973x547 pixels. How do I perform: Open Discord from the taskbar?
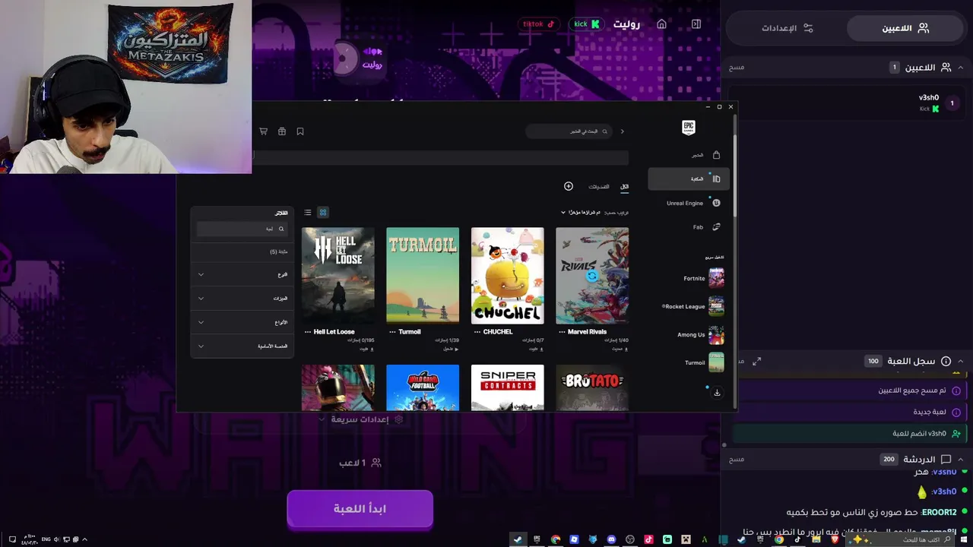(611, 539)
